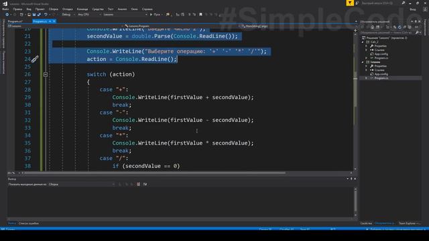Click the Output panel vertical scrollbar

[355, 202]
